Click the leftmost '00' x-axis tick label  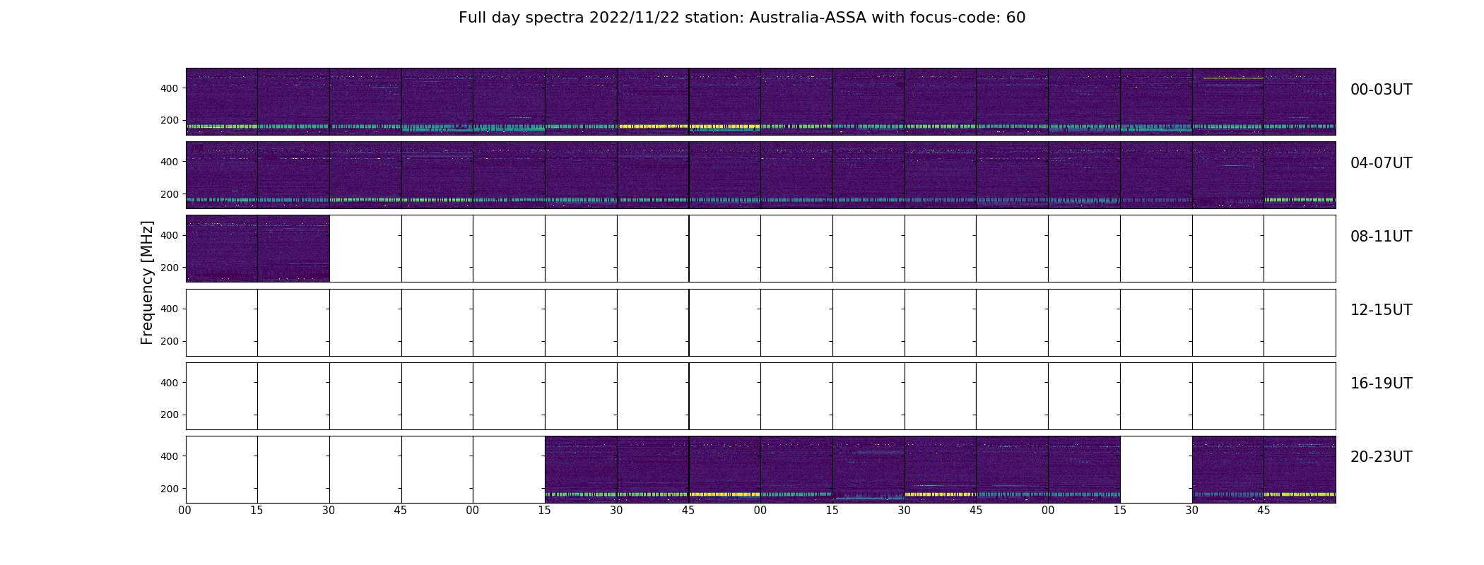point(185,511)
